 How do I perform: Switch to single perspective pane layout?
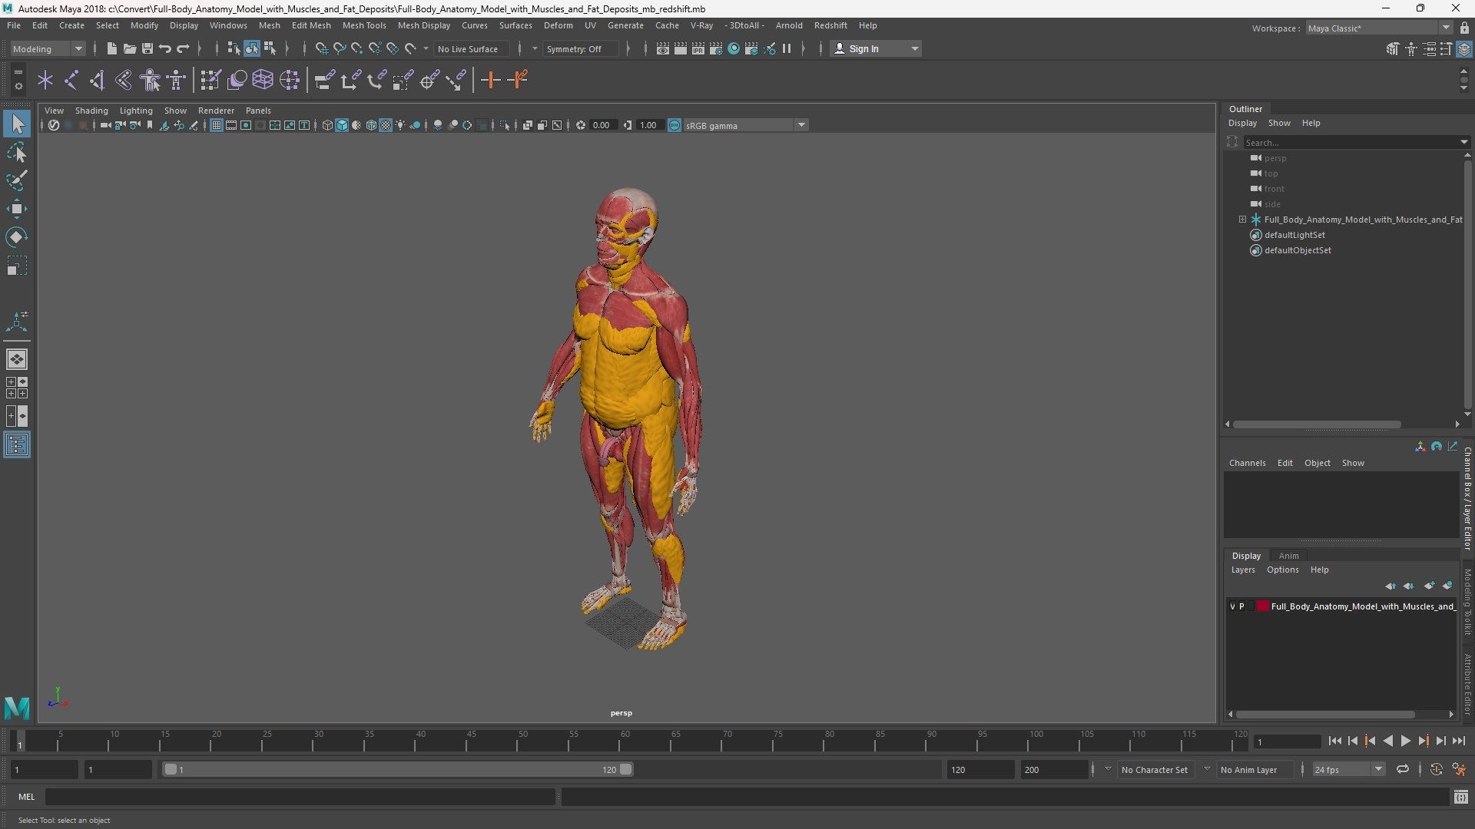pos(17,358)
